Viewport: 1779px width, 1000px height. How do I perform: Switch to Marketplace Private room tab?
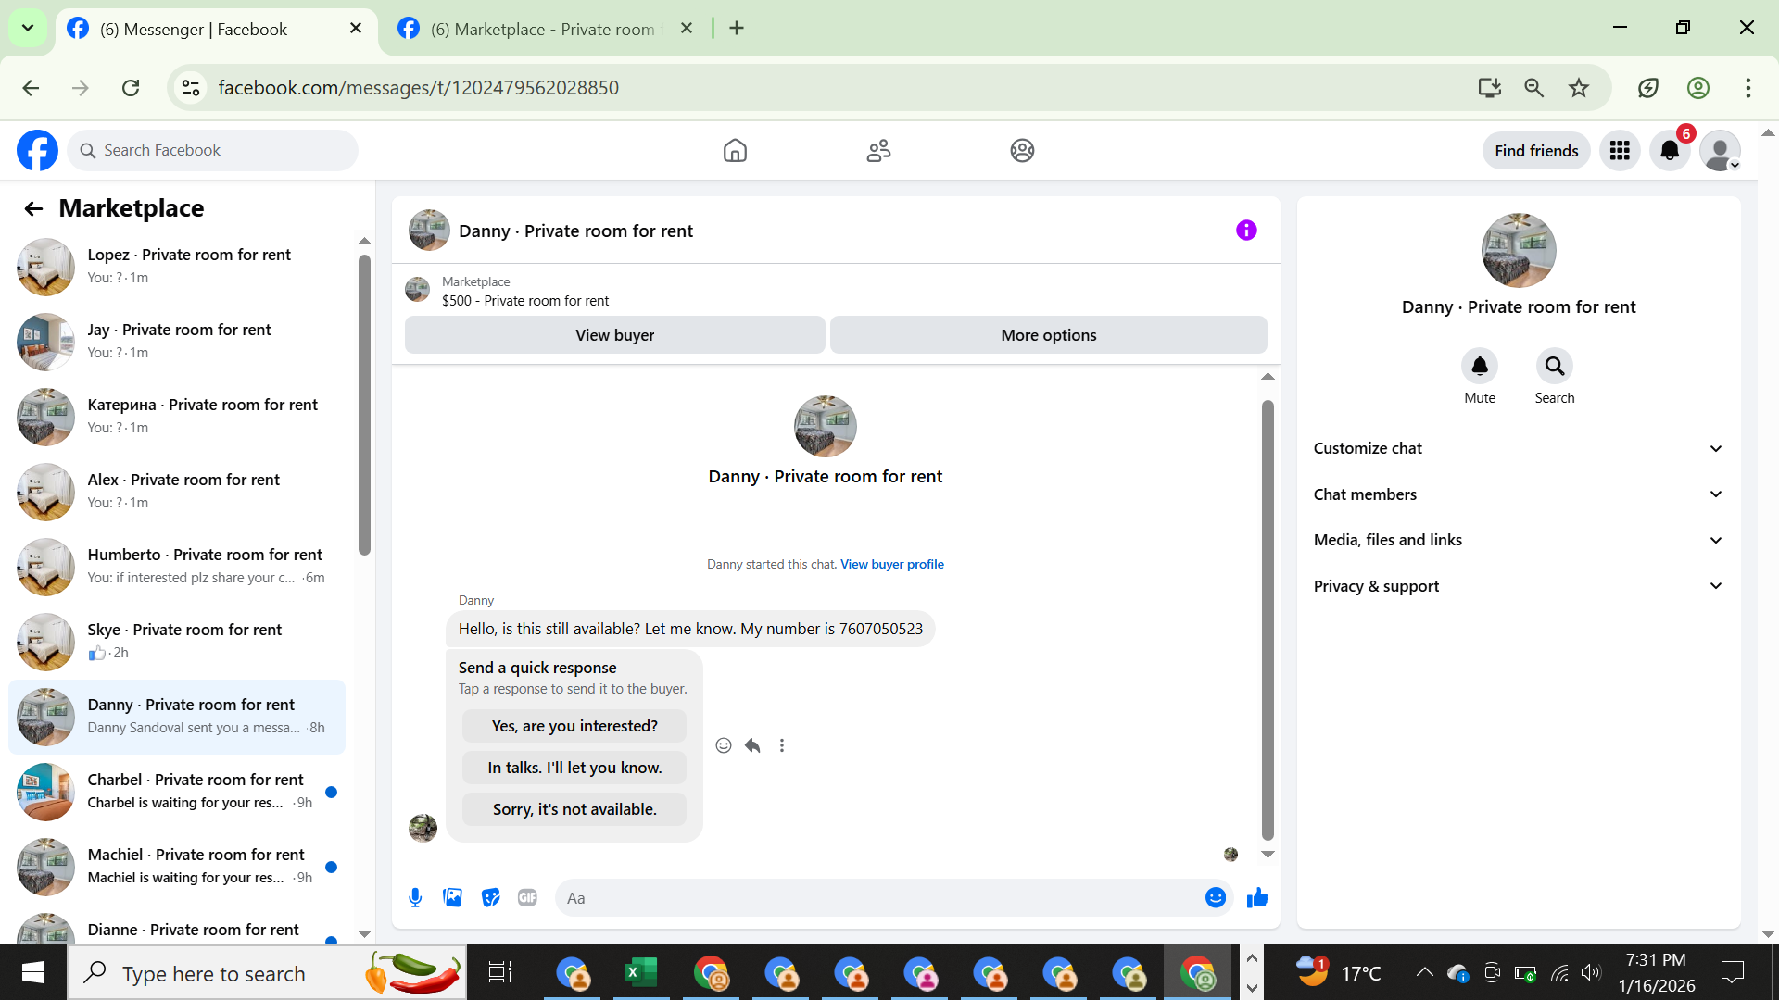pos(542,29)
